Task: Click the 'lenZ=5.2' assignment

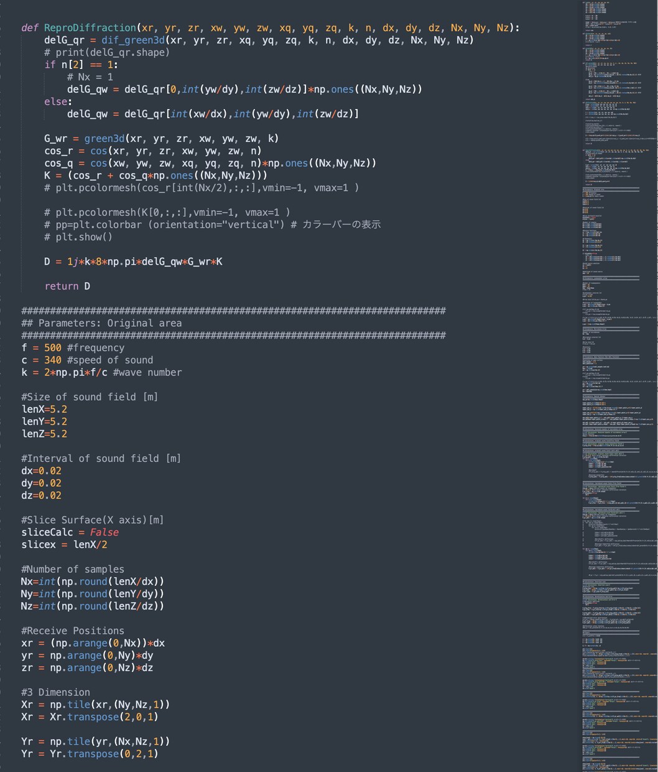Action: [44, 434]
